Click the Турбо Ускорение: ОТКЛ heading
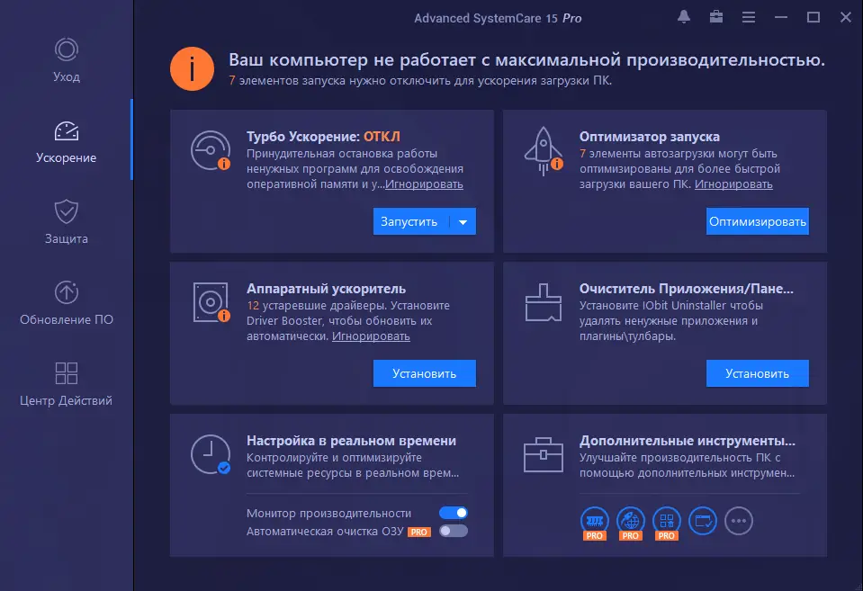This screenshot has height=591, width=863. (x=323, y=137)
